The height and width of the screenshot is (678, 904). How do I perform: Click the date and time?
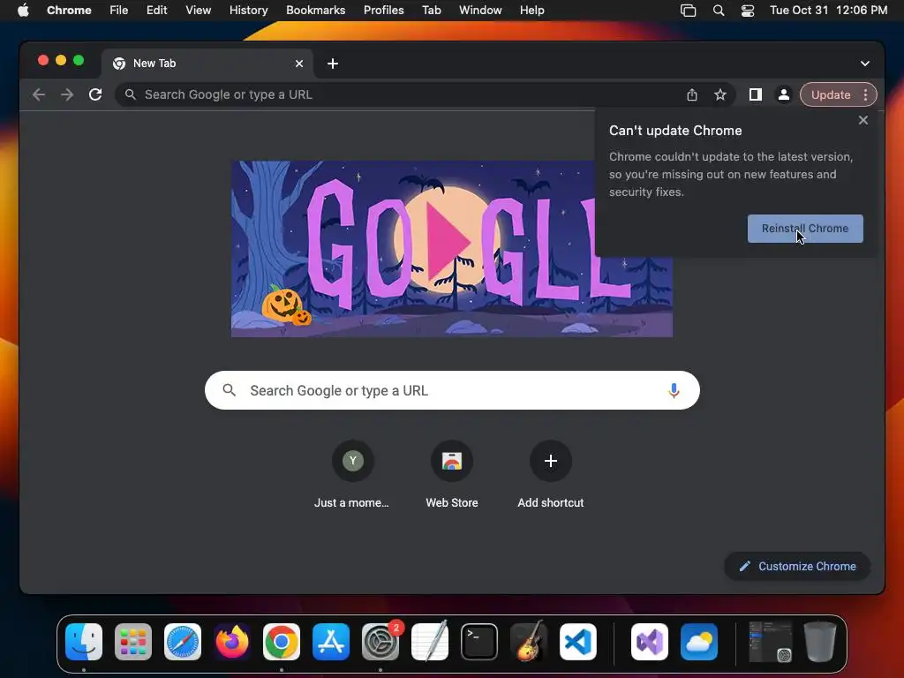pyautogui.click(x=828, y=11)
